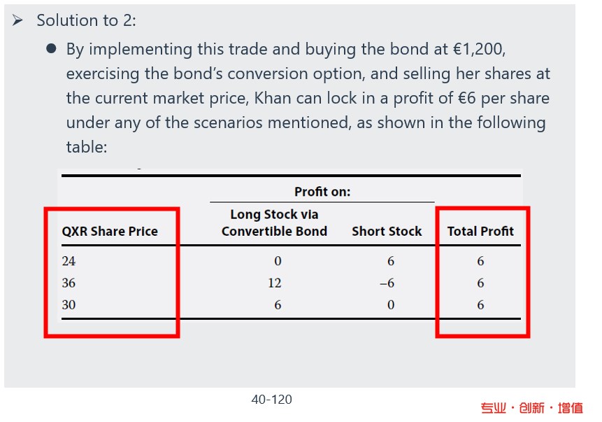Click the round bullet before the paragraph
The height and width of the screenshot is (422, 602).
(51, 49)
